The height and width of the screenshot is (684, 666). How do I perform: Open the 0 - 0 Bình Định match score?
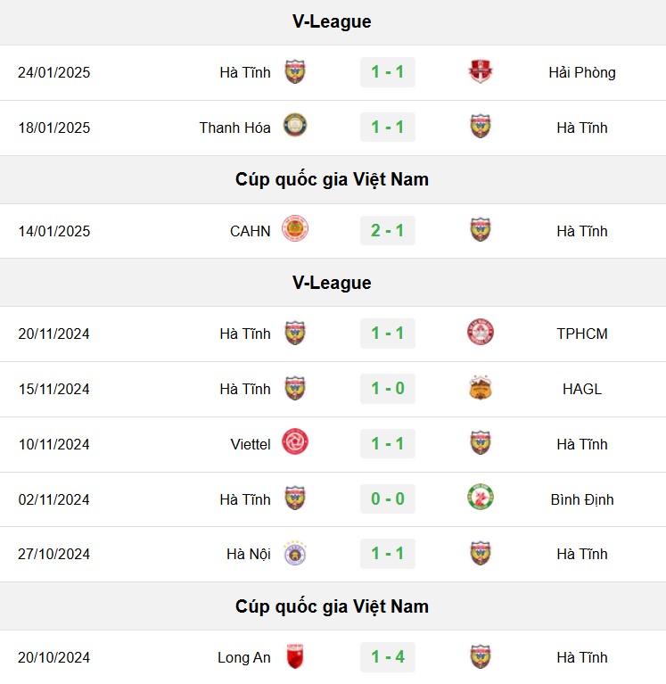(388, 499)
